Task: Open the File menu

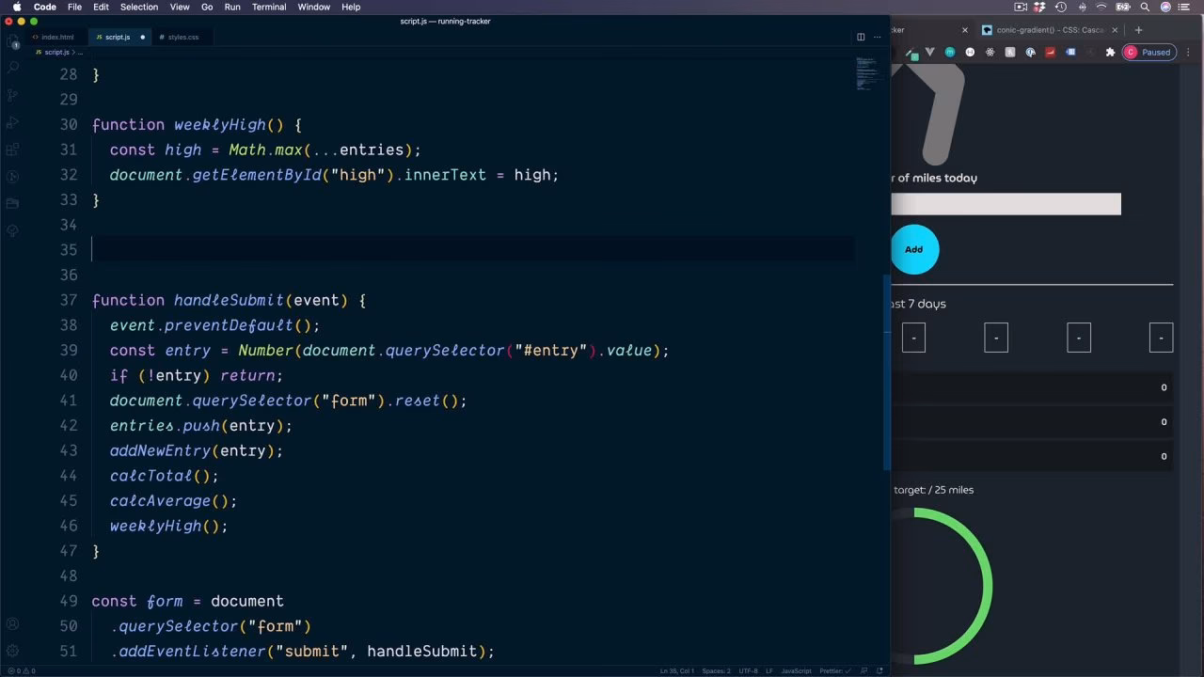Action: [x=74, y=7]
